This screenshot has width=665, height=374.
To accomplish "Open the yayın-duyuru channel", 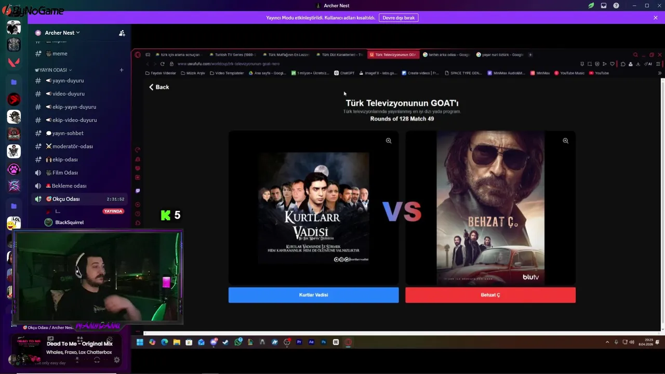I will pyautogui.click(x=79, y=81).
